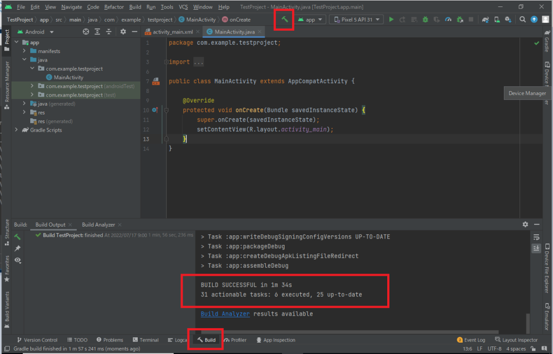
Task: Click the green hammer Make Project icon
Action: 285,19
